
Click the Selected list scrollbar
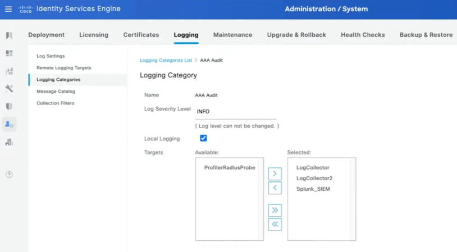353,199
